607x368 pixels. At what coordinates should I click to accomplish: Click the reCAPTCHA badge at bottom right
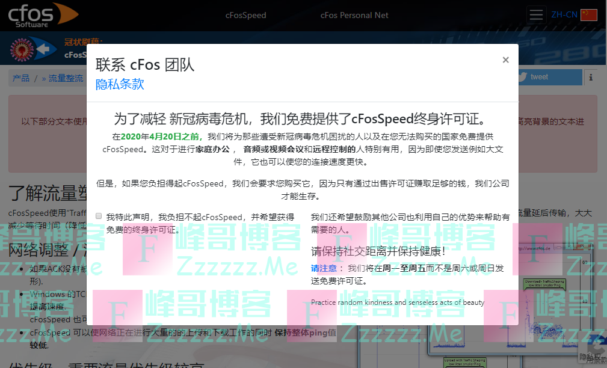[x=596, y=352]
